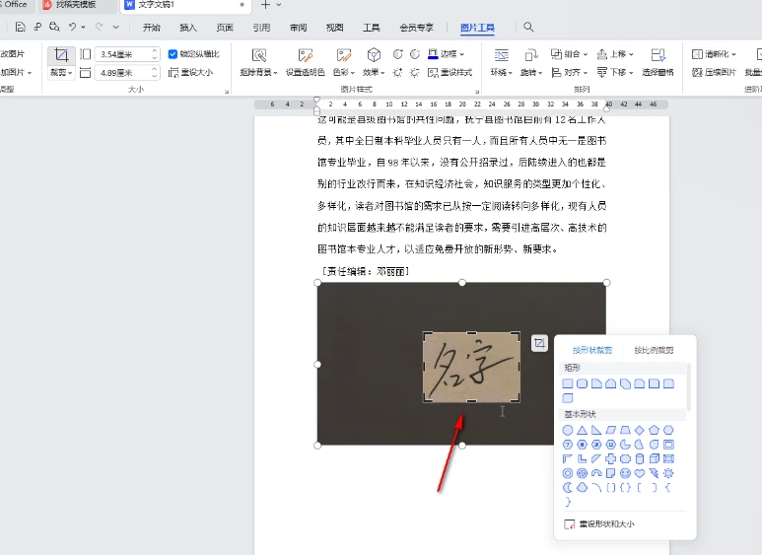
Task: Switch to the 引用 References tab
Action: (x=261, y=28)
